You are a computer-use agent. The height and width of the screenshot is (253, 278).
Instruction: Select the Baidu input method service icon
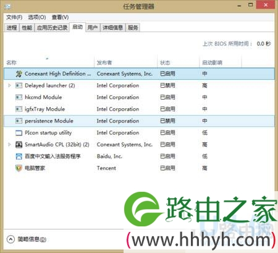pyautogui.click(x=19, y=157)
